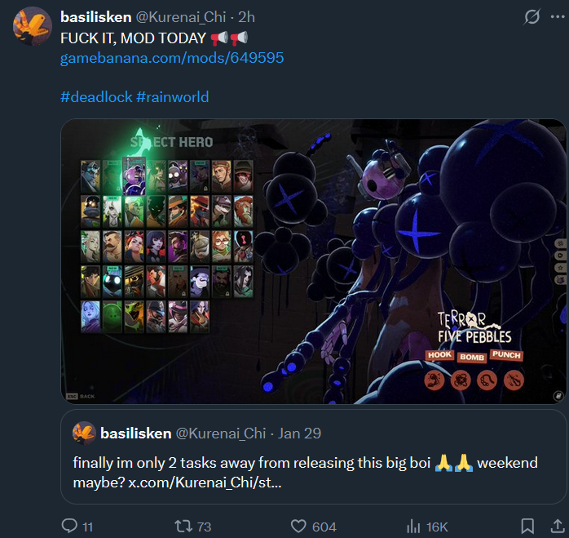Viewport: 569px width, 538px height.
Task: Open basilisken's profile avatar at top
Action: [33, 26]
